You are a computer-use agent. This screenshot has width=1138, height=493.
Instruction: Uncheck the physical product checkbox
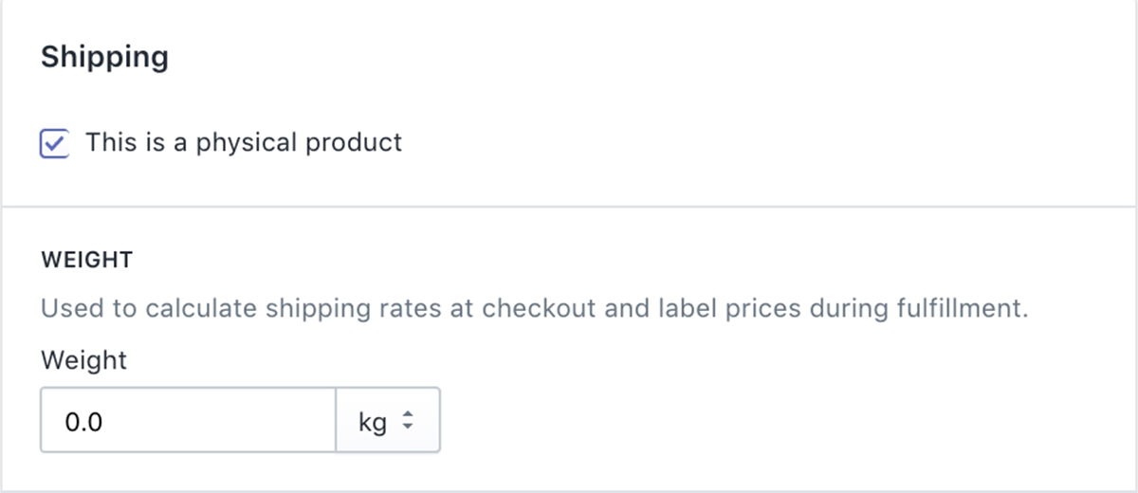click(x=54, y=144)
